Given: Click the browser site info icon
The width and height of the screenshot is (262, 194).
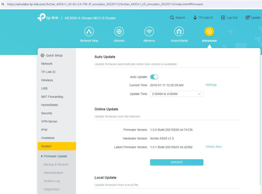Looking at the screenshot, I should click(3, 4).
